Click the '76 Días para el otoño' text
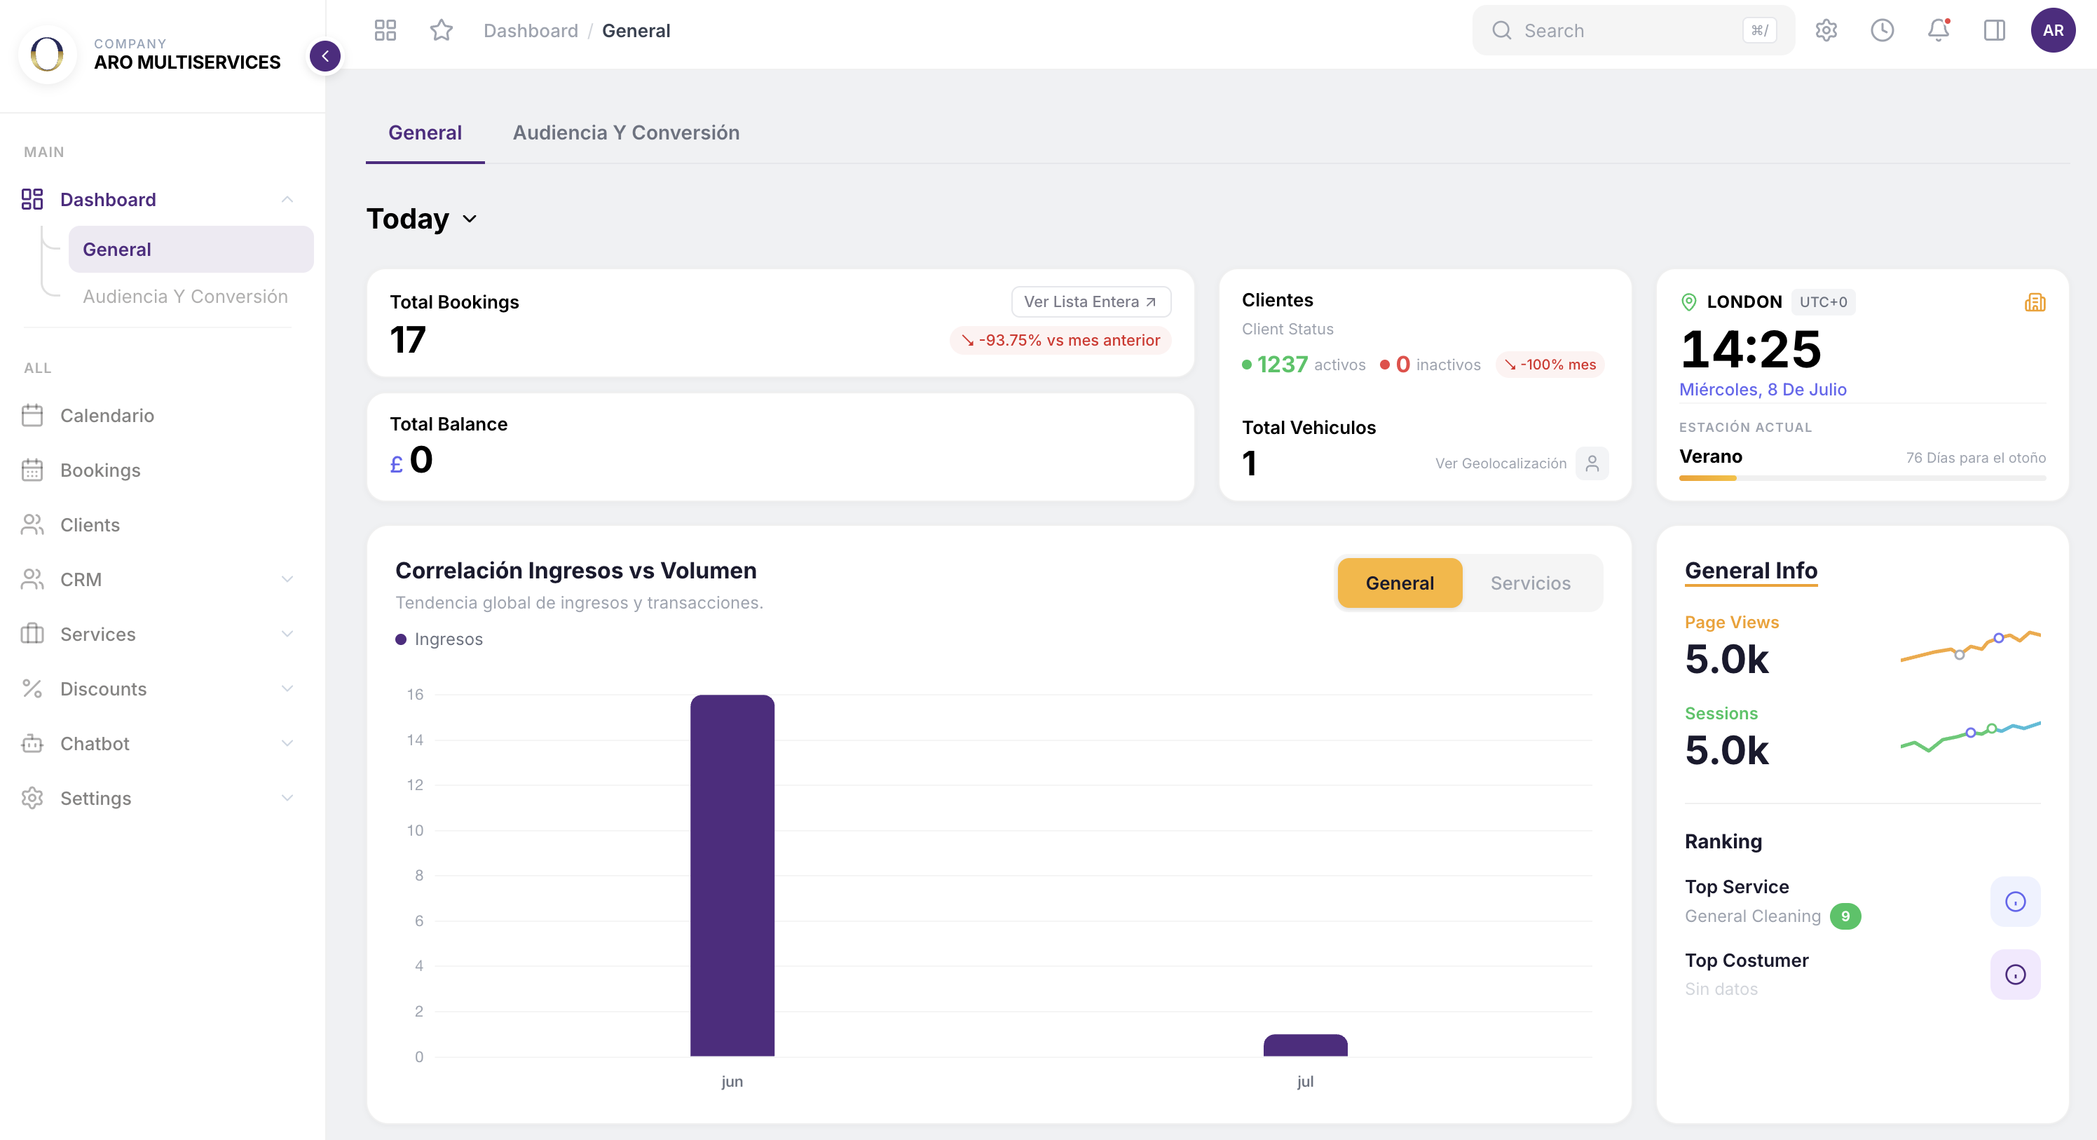 pos(1976,458)
